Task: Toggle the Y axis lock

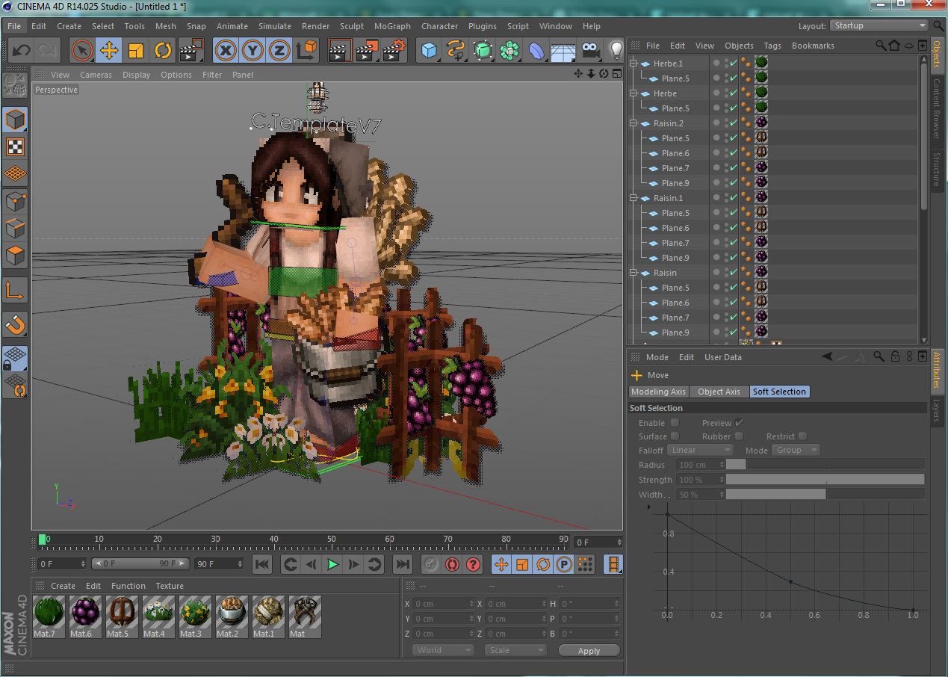Action: (x=253, y=51)
